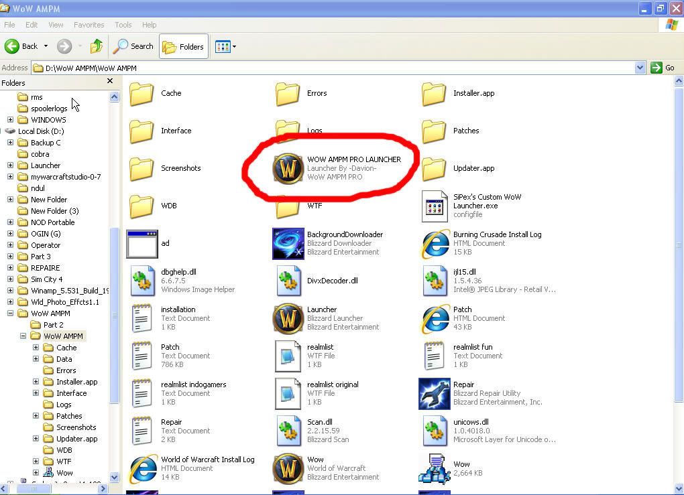Image resolution: width=684 pixels, height=495 pixels.
Task: Open the Edit menu
Action: [32, 25]
